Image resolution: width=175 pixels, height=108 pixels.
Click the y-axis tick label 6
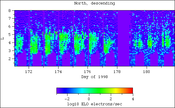10,26
